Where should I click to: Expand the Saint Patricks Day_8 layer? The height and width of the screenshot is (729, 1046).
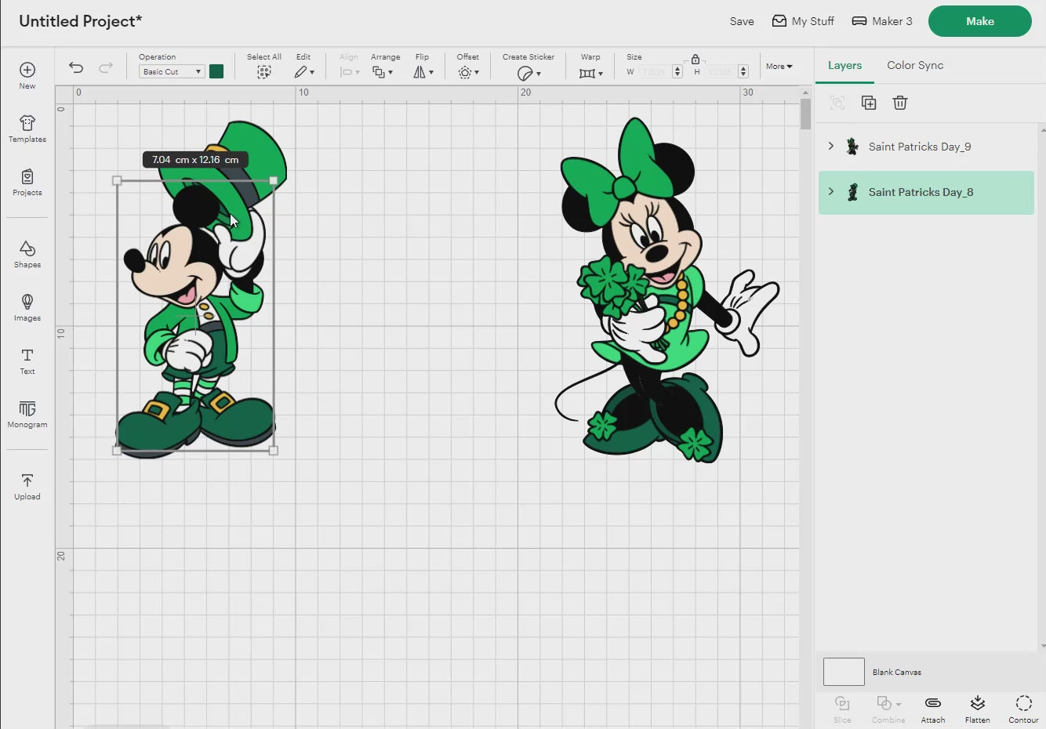click(831, 191)
